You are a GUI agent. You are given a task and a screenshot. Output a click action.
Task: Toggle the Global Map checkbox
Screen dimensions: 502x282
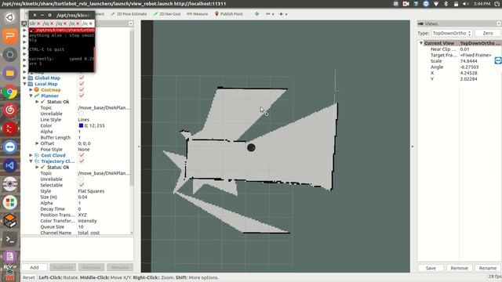point(82,78)
